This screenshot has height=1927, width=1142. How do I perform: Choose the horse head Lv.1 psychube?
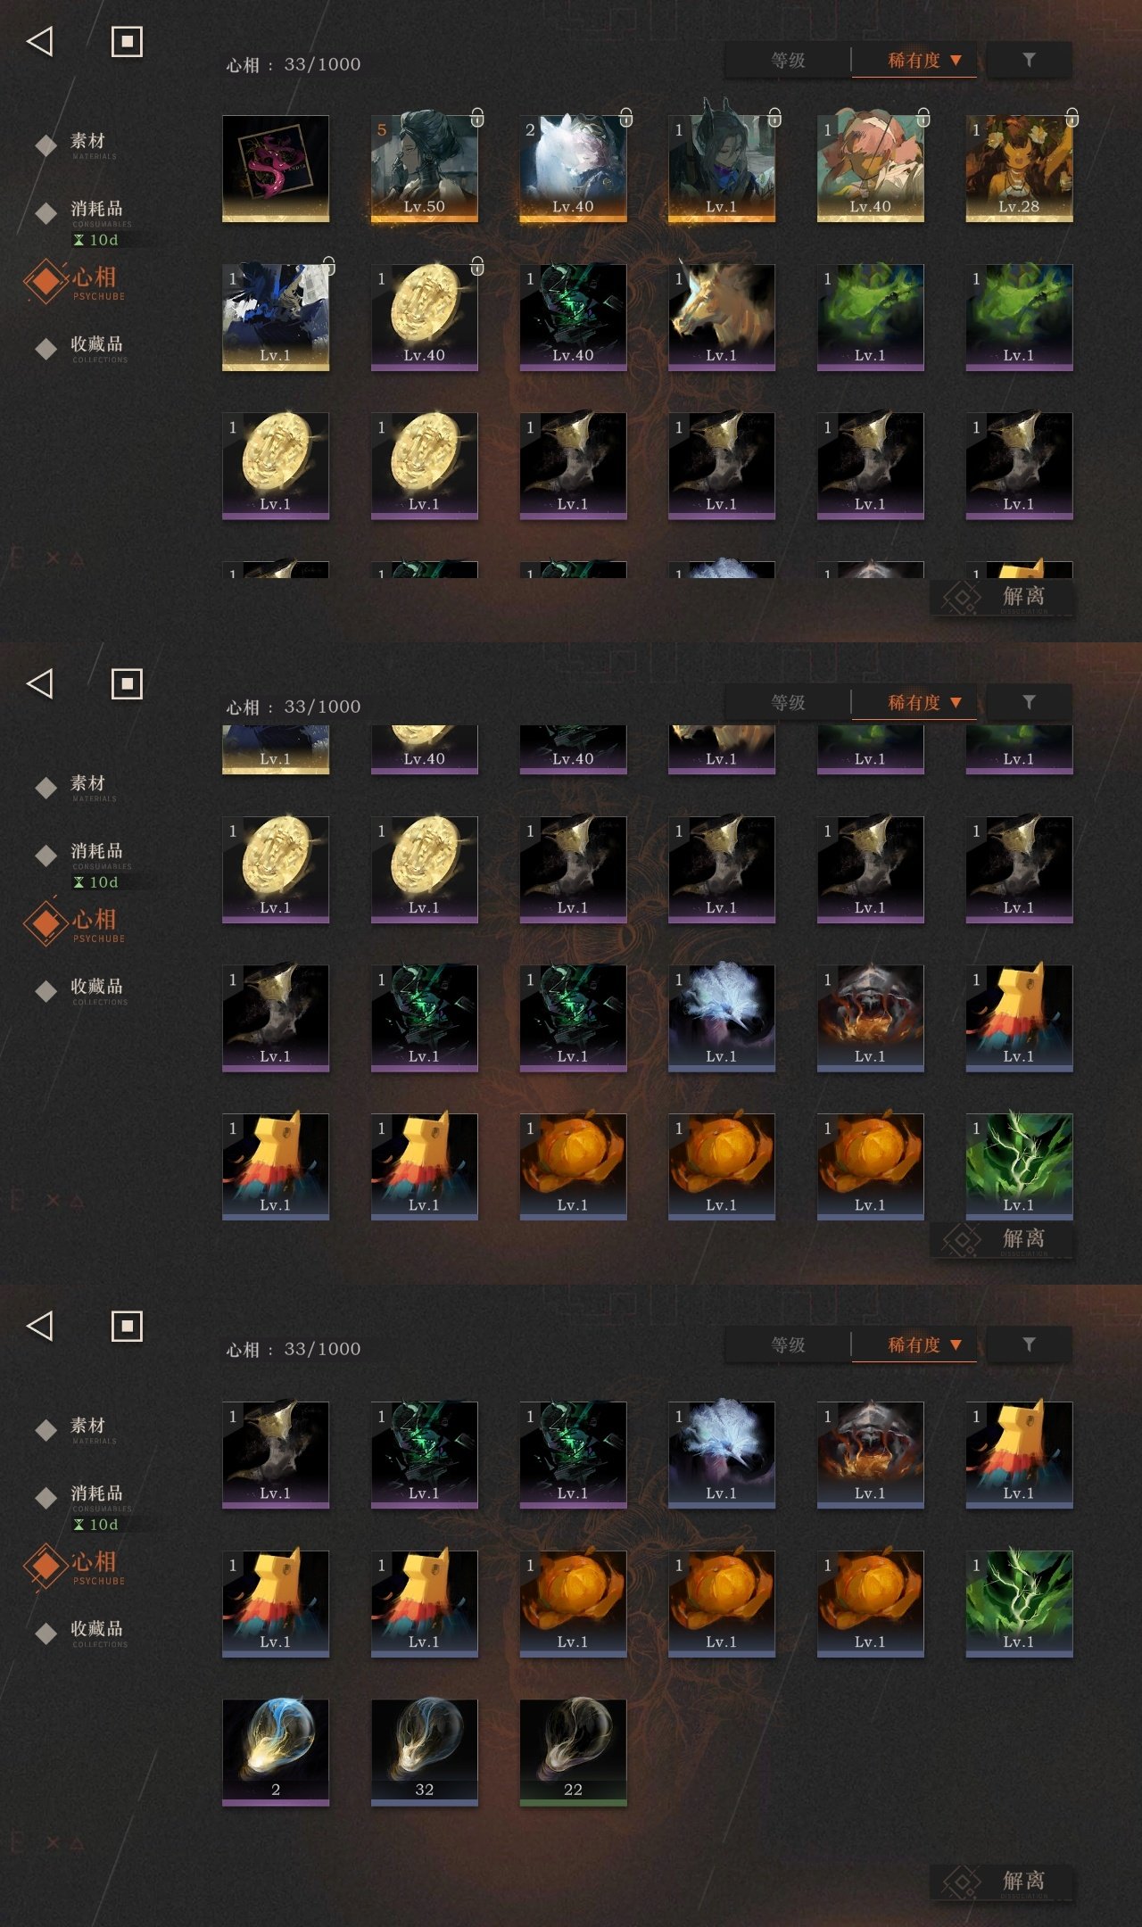(x=721, y=317)
